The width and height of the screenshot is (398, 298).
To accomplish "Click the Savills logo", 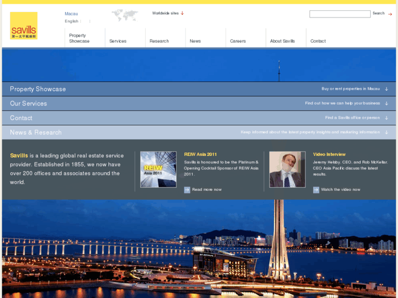I will tap(24, 26).
